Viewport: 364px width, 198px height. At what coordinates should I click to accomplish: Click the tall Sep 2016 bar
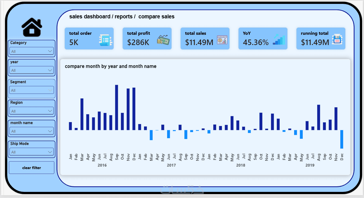tap(117, 107)
